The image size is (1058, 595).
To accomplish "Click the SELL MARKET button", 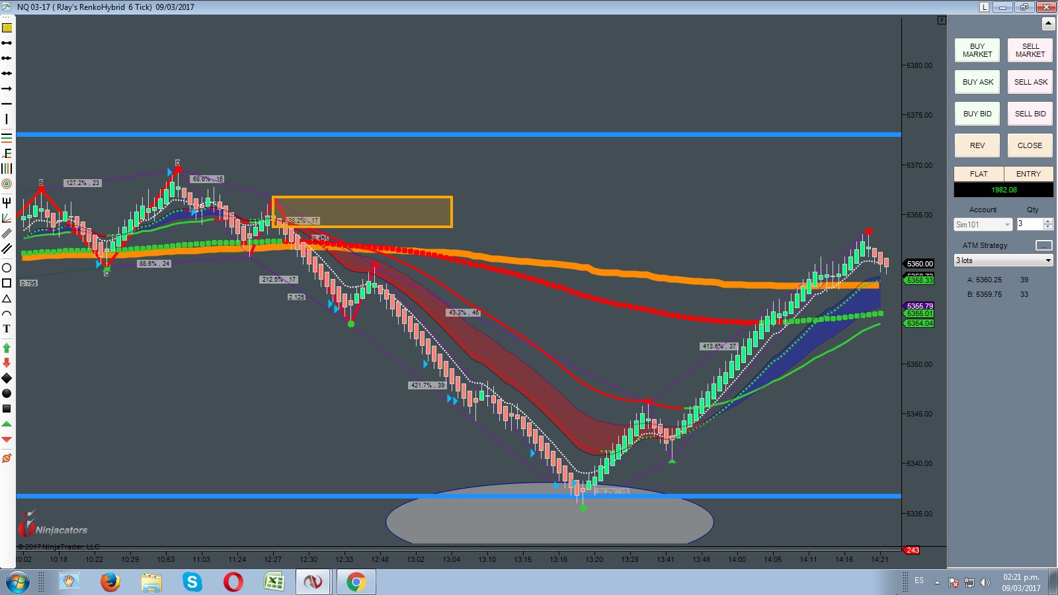I will pyautogui.click(x=1030, y=50).
